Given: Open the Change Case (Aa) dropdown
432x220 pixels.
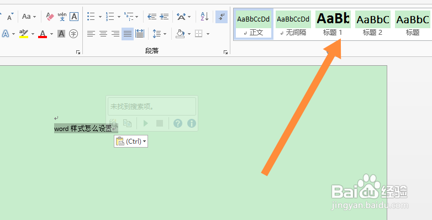Looking at the screenshot, I should [x=29, y=17].
